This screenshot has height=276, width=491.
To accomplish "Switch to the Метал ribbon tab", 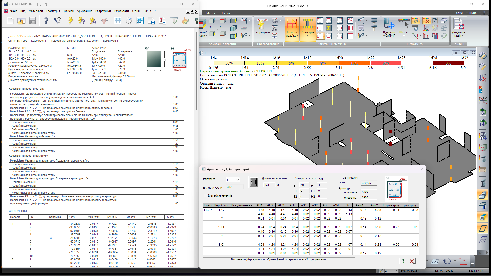I will [210, 13].
